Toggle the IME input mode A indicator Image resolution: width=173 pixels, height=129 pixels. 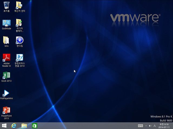click(x=155, y=126)
